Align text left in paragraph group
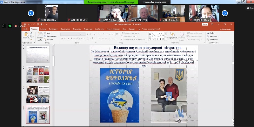 [99, 38]
